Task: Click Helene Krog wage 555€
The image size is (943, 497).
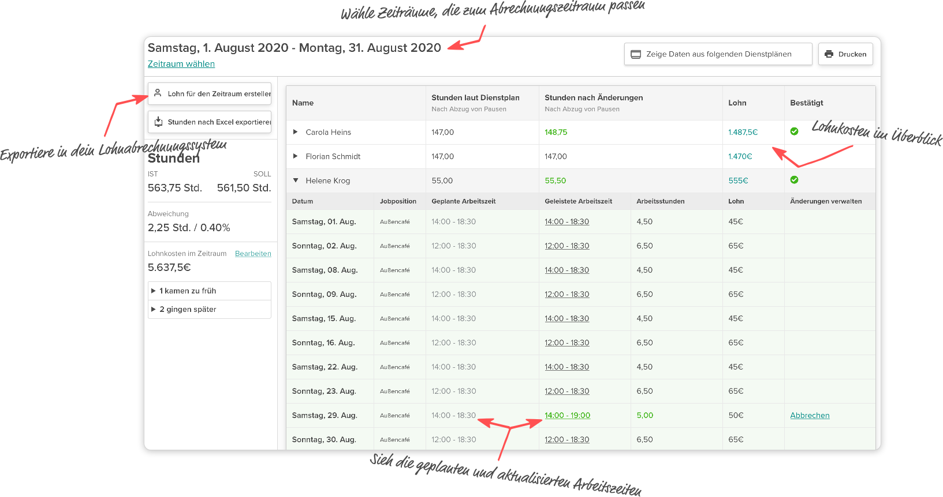Action: point(738,180)
